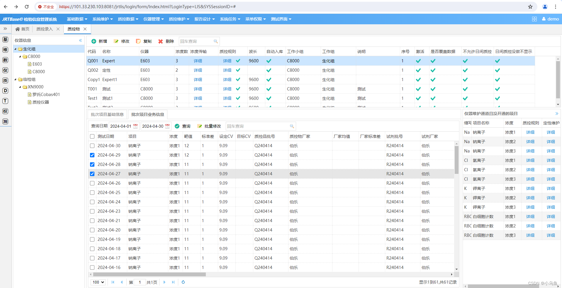
Task: Select E603 instrument in tree
Action: (37, 64)
